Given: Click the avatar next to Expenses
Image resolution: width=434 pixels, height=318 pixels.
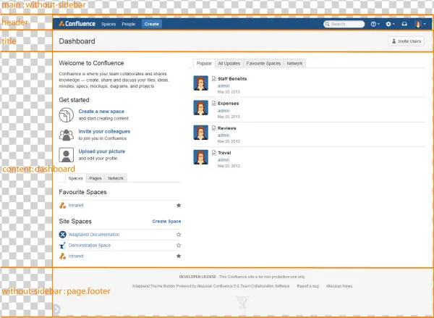Looking at the screenshot, I should tap(200, 108).
